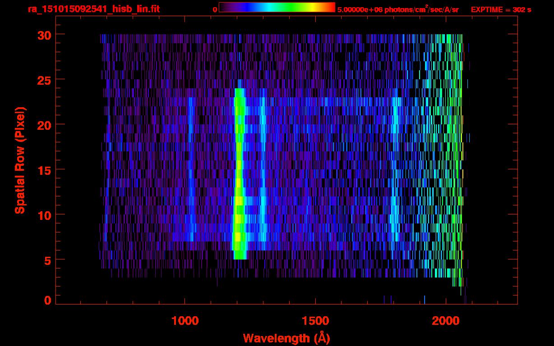This screenshot has width=554, height=346.
Task: Click the 2000 wavelength tick label
Action: (x=445, y=321)
